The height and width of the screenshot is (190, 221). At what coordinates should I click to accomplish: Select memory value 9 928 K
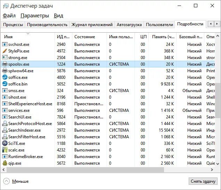(x=167, y=84)
